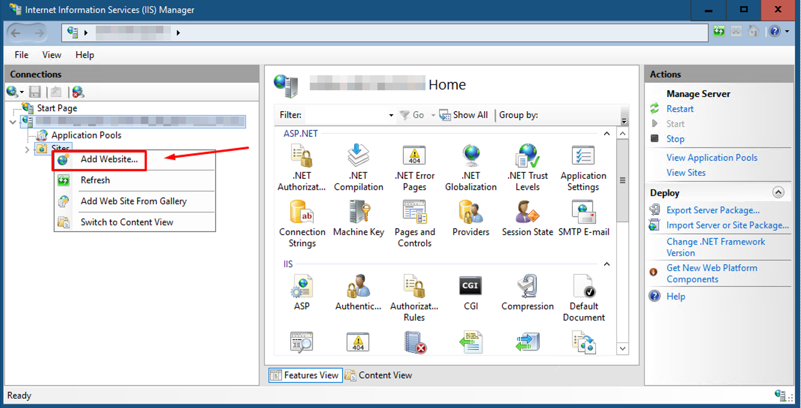This screenshot has height=408, width=801.
Task: Click the View Sites link
Action: point(686,173)
